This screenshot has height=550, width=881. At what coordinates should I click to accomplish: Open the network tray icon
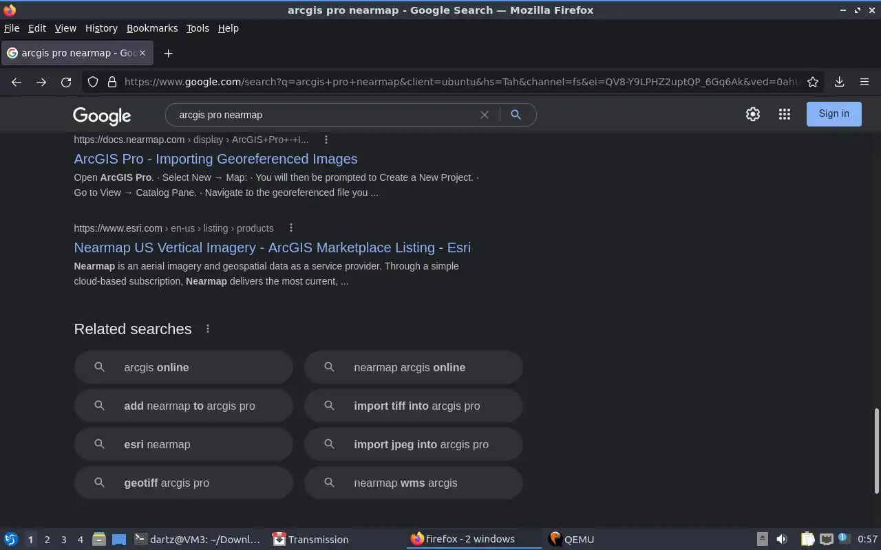click(827, 539)
